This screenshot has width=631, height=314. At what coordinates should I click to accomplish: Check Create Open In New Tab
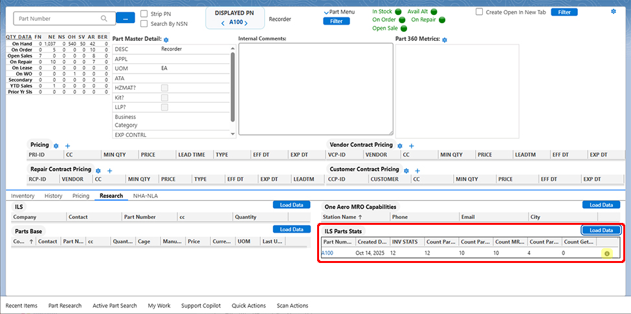(480, 12)
